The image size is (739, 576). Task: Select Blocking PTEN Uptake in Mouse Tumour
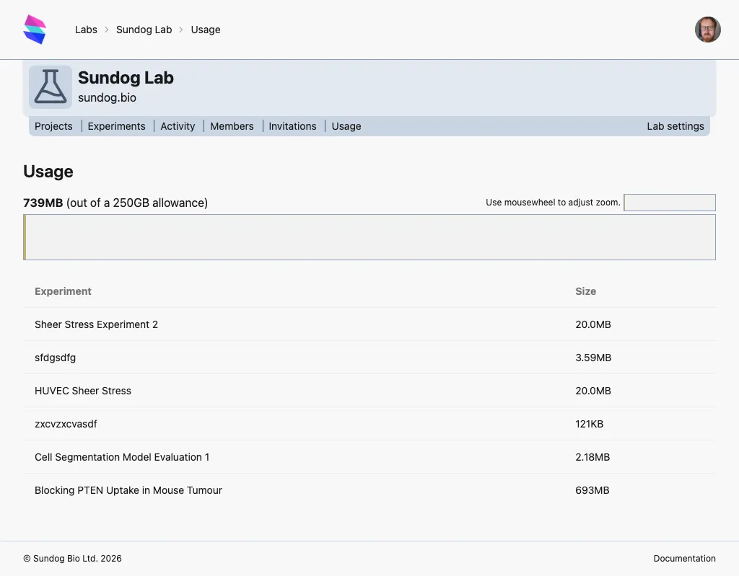(128, 490)
